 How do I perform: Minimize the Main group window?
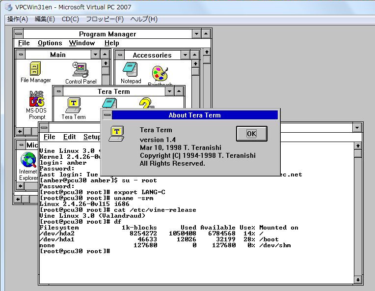tap(95, 55)
